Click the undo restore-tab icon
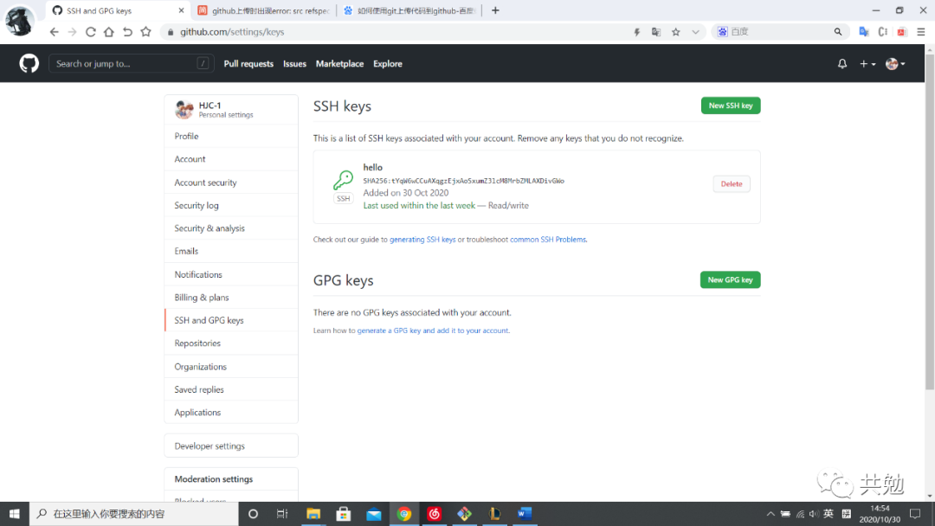Screen dimensions: 935x526 [x=127, y=32]
